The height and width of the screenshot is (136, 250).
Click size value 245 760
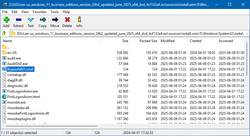tap(122, 102)
